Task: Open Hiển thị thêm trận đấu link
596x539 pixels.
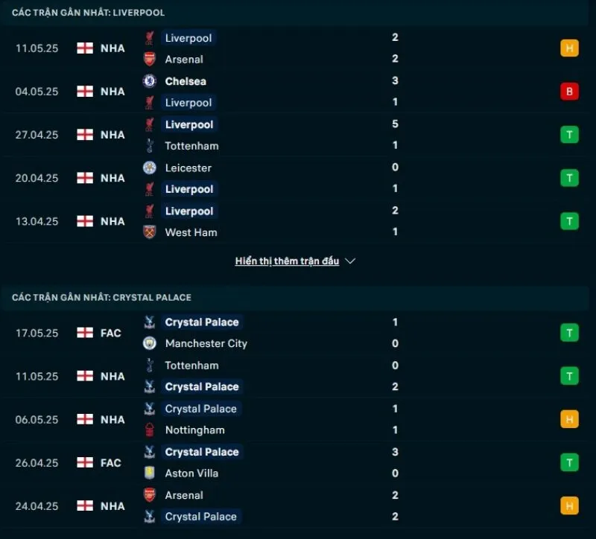Action: click(x=287, y=261)
